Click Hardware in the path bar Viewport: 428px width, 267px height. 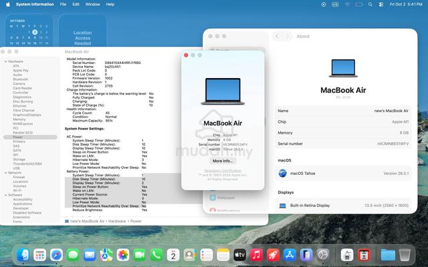point(117,221)
